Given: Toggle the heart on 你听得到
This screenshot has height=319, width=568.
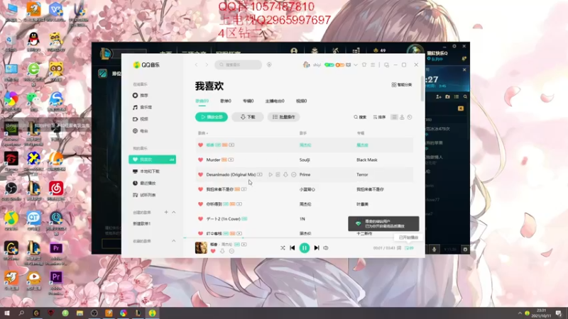Looking at the screenshot, I should pos(200,204).
